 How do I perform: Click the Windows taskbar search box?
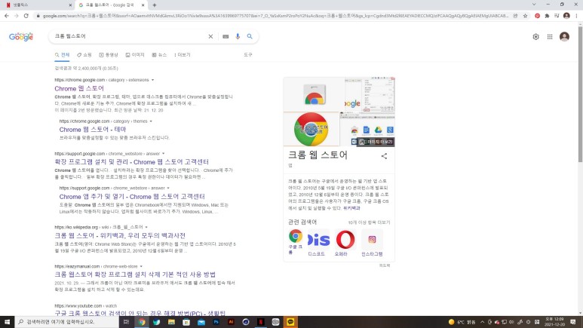[67, 322]
